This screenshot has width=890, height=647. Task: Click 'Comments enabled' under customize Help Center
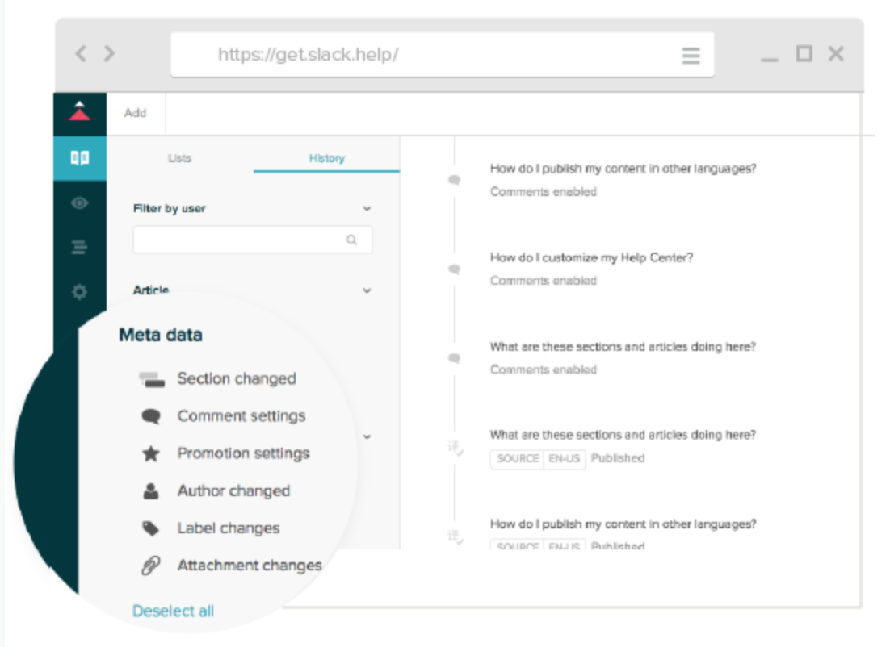(544, 281)
